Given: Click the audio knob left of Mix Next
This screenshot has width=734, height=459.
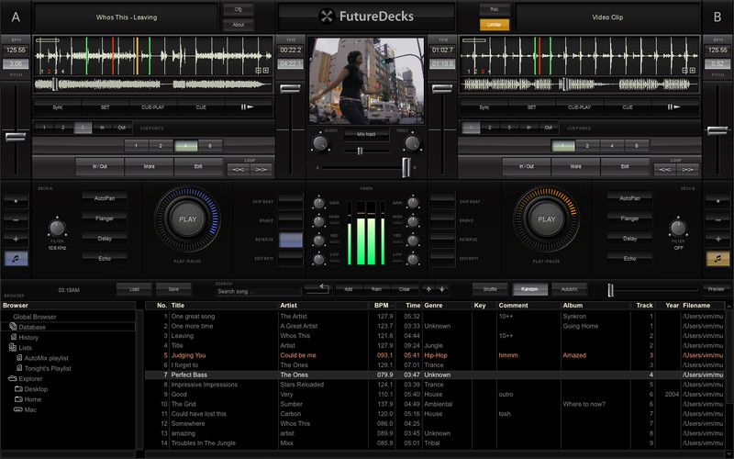Looking at the screenshot, I should 320,143.
